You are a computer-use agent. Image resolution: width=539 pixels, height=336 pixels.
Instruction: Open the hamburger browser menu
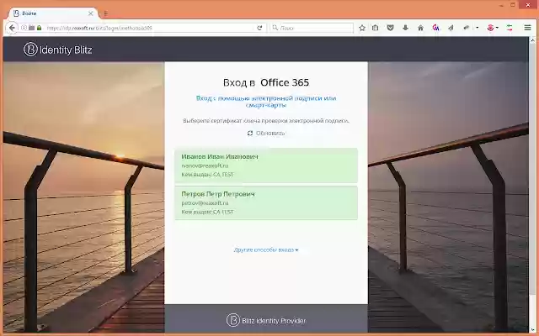528,28
